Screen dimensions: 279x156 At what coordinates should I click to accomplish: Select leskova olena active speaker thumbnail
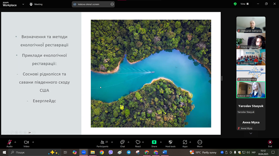[251, 90]
